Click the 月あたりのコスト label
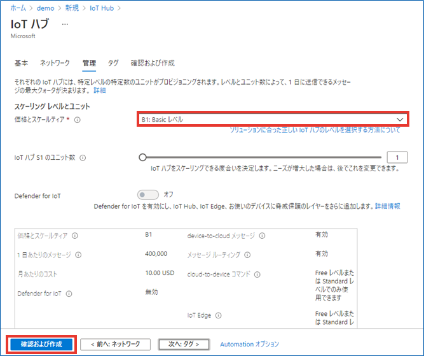Image resolution: width=424 pixels, height=356 pixels. coord(38,274)
